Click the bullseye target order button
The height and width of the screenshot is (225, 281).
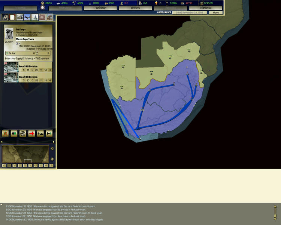23,133
